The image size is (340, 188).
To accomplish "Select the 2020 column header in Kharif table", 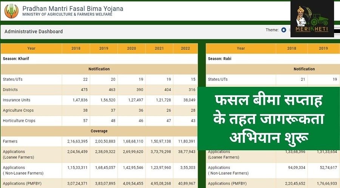I will coord(131,48).
